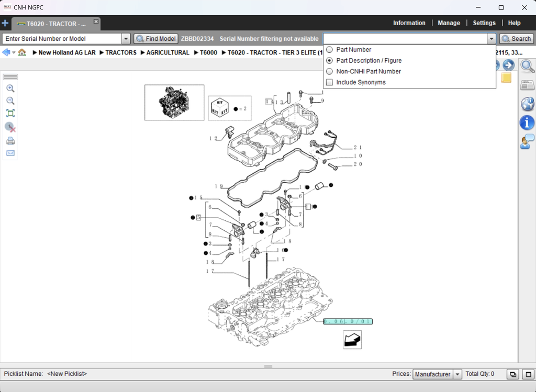Navigate to New Holland AG LAR breadcrumb
Screen dimensions: 536x392
tap(67, 53)
